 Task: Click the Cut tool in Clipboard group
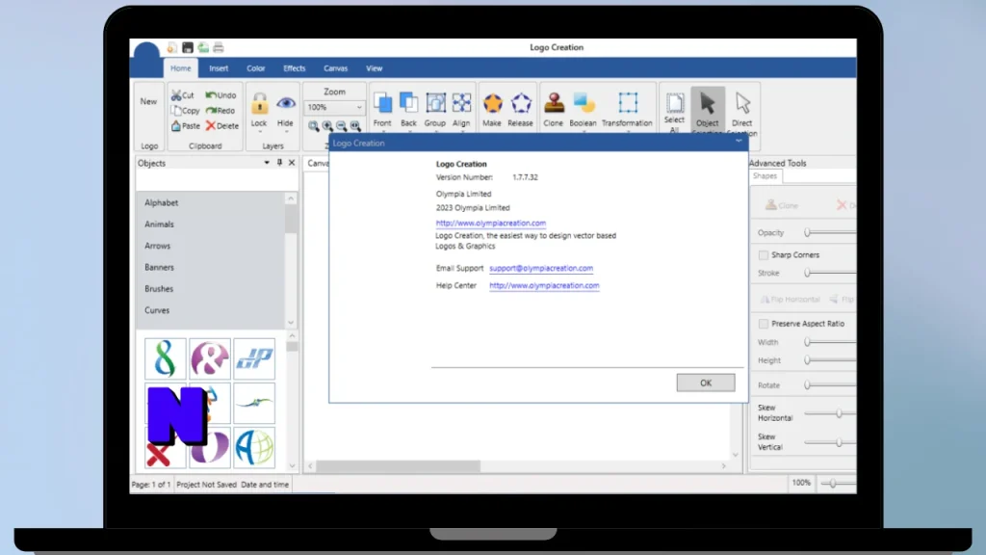click(182, 95)
